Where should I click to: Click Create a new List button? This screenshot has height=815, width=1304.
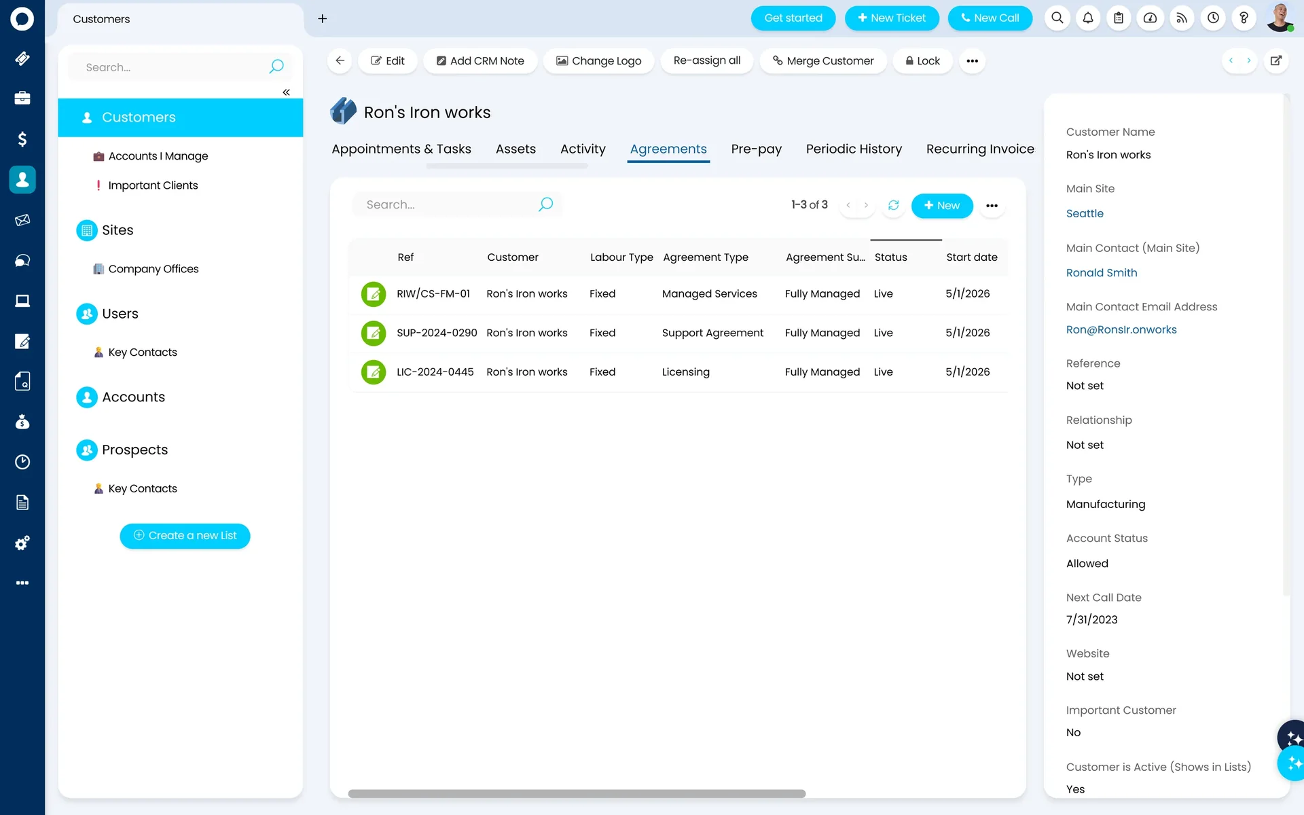tap(185, 536)
